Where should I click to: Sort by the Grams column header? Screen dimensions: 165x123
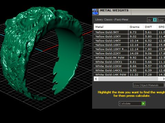tap(136, 27)
